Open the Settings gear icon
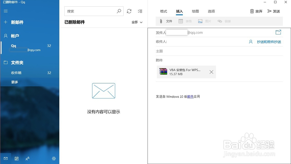 (x=54, y=158)
